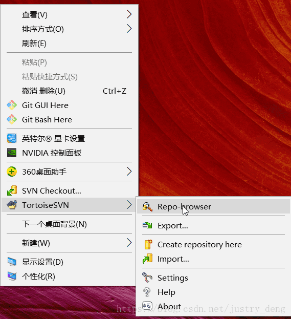Expand the 360桌面助手 submenu arrow

(129, 172)
